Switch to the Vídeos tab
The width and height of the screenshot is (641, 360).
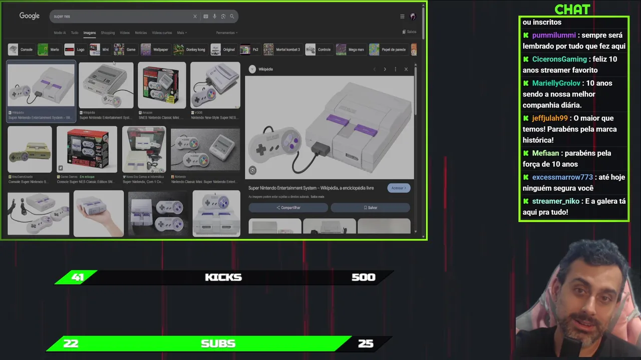125,33
